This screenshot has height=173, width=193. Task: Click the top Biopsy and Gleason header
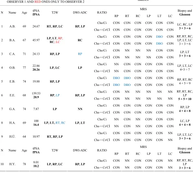point(185,13)
